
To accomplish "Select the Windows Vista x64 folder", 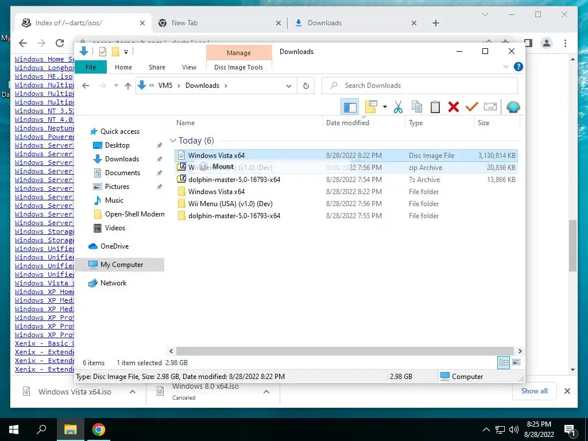I will (346, 192).
